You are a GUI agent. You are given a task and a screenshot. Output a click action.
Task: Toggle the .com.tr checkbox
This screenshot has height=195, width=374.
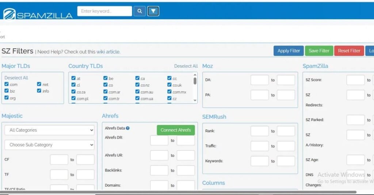[x=106, y=98]
